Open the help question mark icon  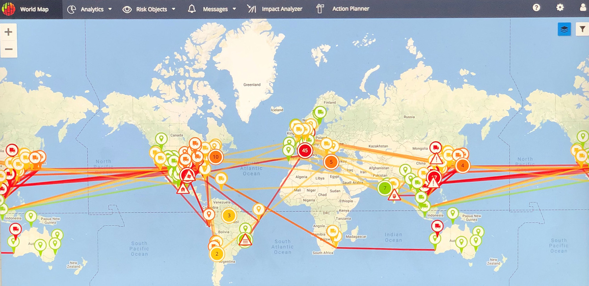pyautogui.click(x=536, y=8)
